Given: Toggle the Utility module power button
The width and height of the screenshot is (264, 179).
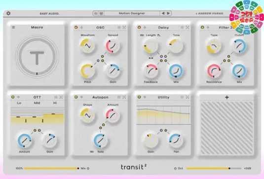Looking at the screenshot, I should pos(139,97).
